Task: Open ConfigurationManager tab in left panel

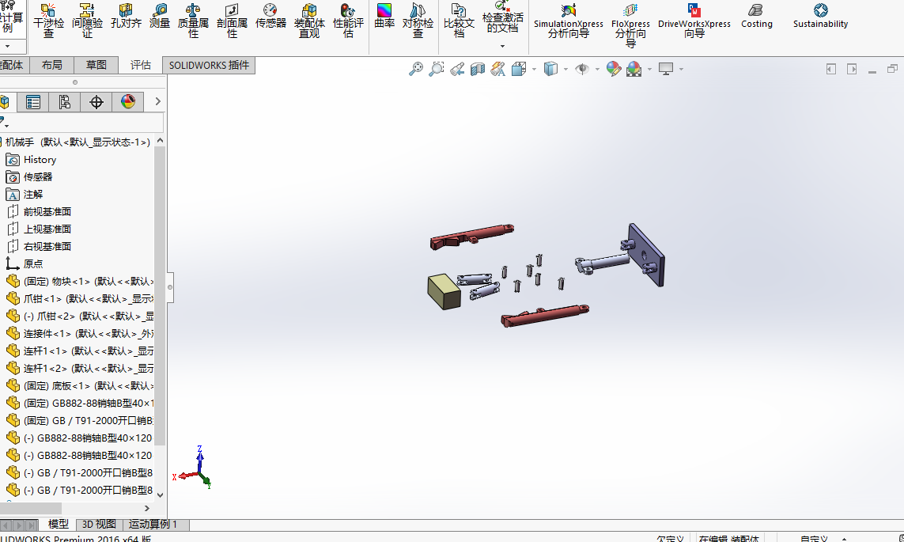Action: pyautogui.click(x=65, y=102)
